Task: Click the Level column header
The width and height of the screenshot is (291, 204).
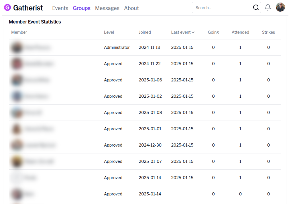Action: [x=109, y=32]
